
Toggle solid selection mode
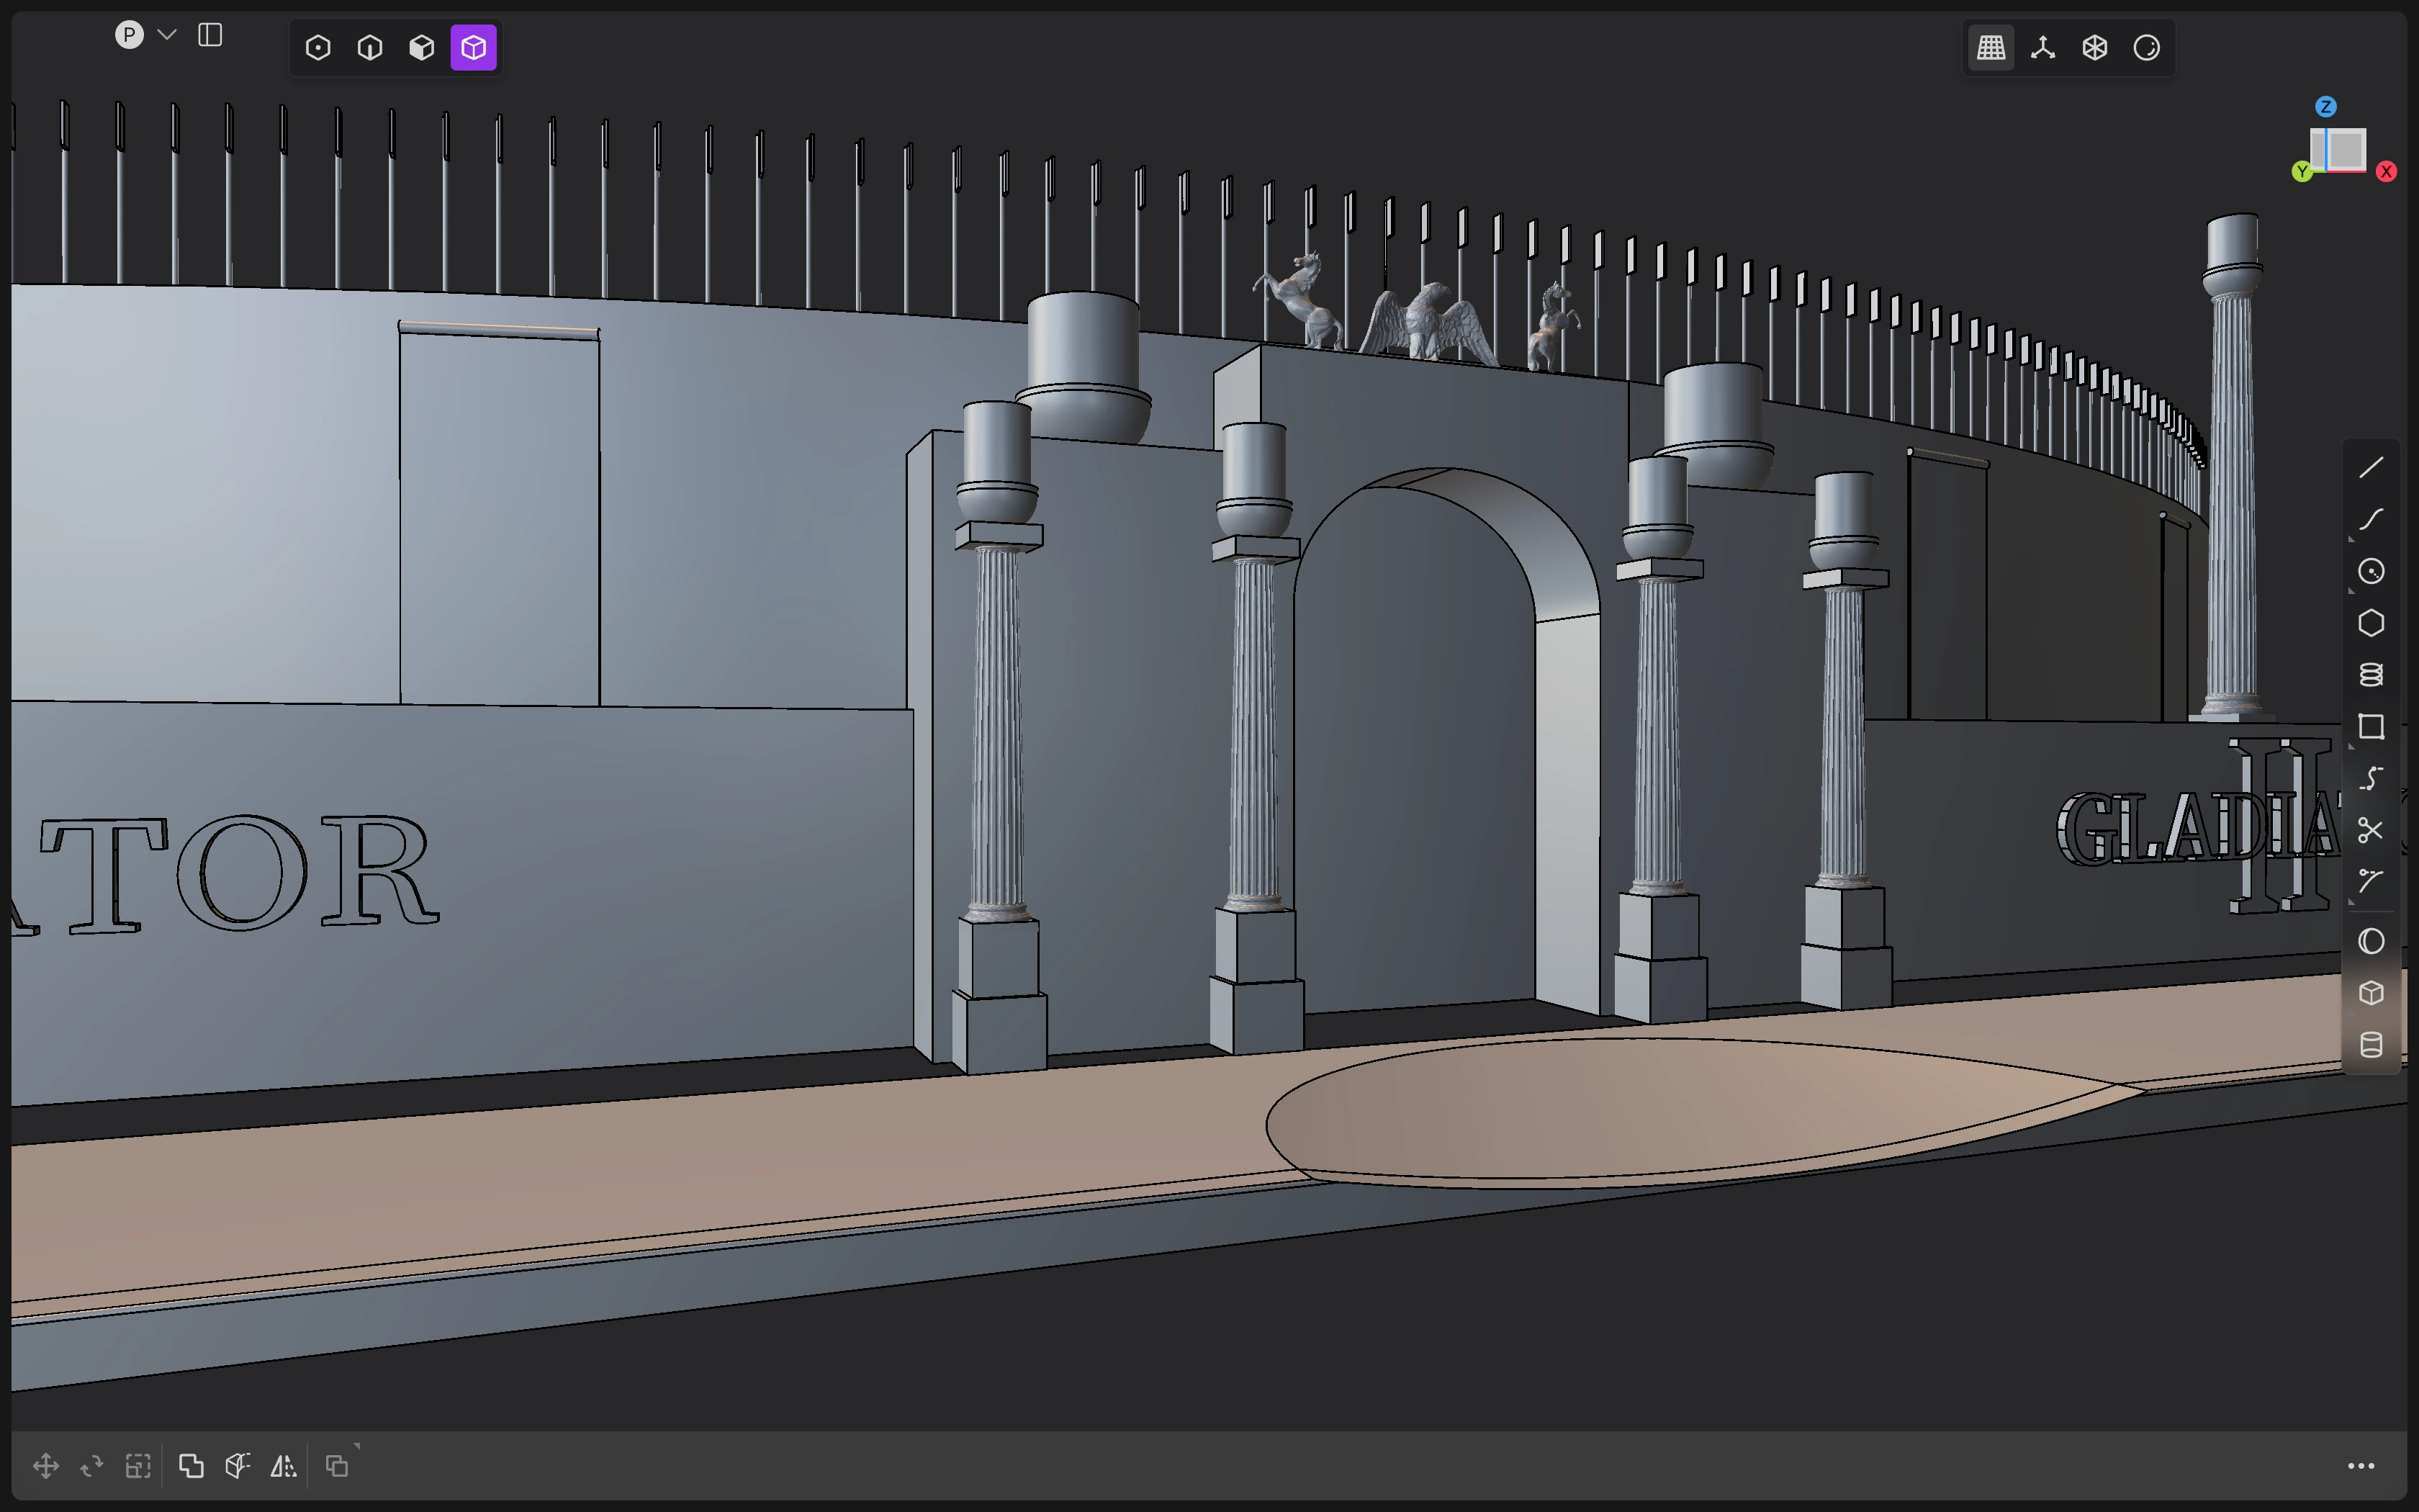(x=474, y=48)
